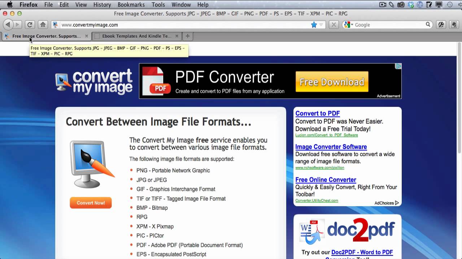Open the password key toolbar extension
The image size is (462, 259).
pyautogui.click(x=441, y=25)
